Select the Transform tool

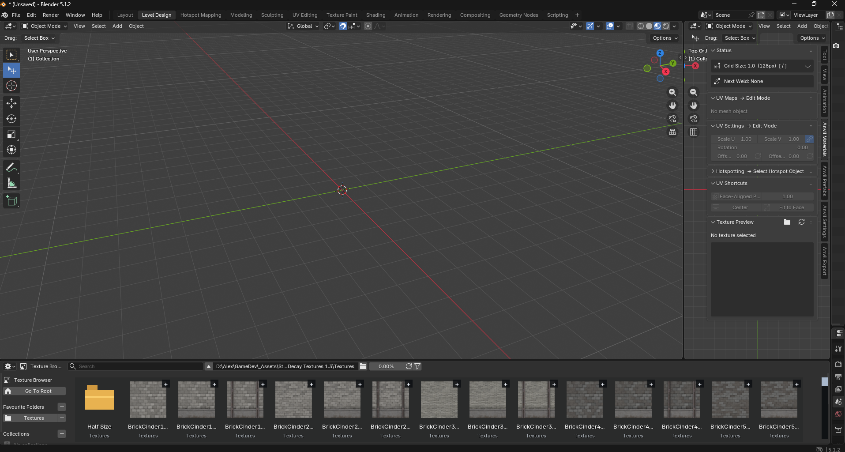click(x=11, y=150)
